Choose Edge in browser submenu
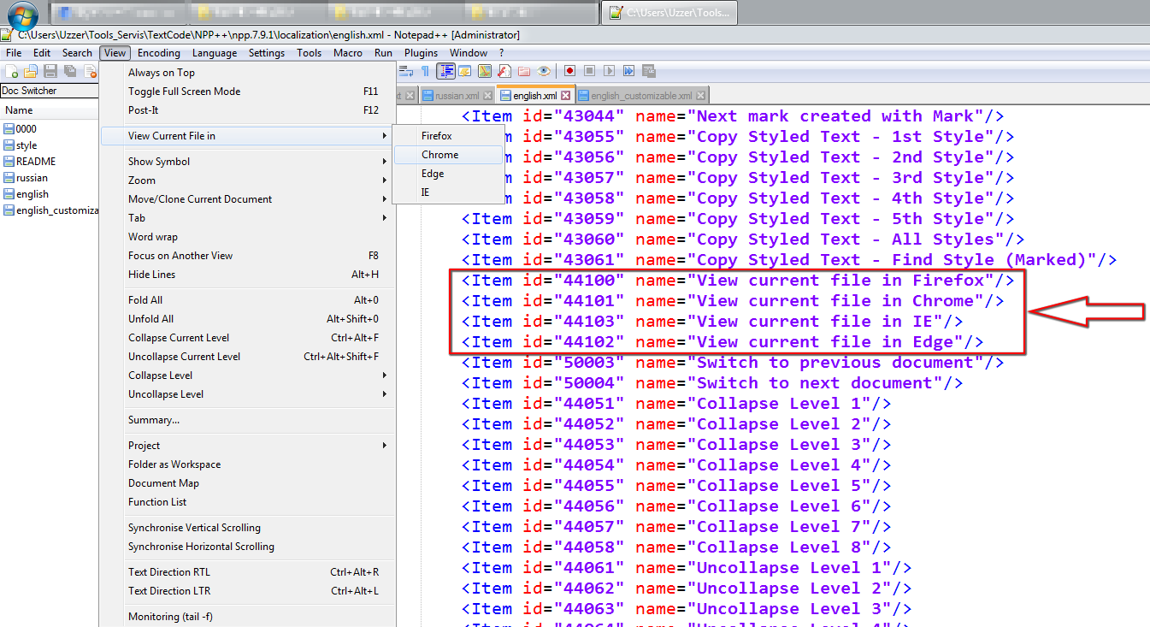 coord(448,174)
